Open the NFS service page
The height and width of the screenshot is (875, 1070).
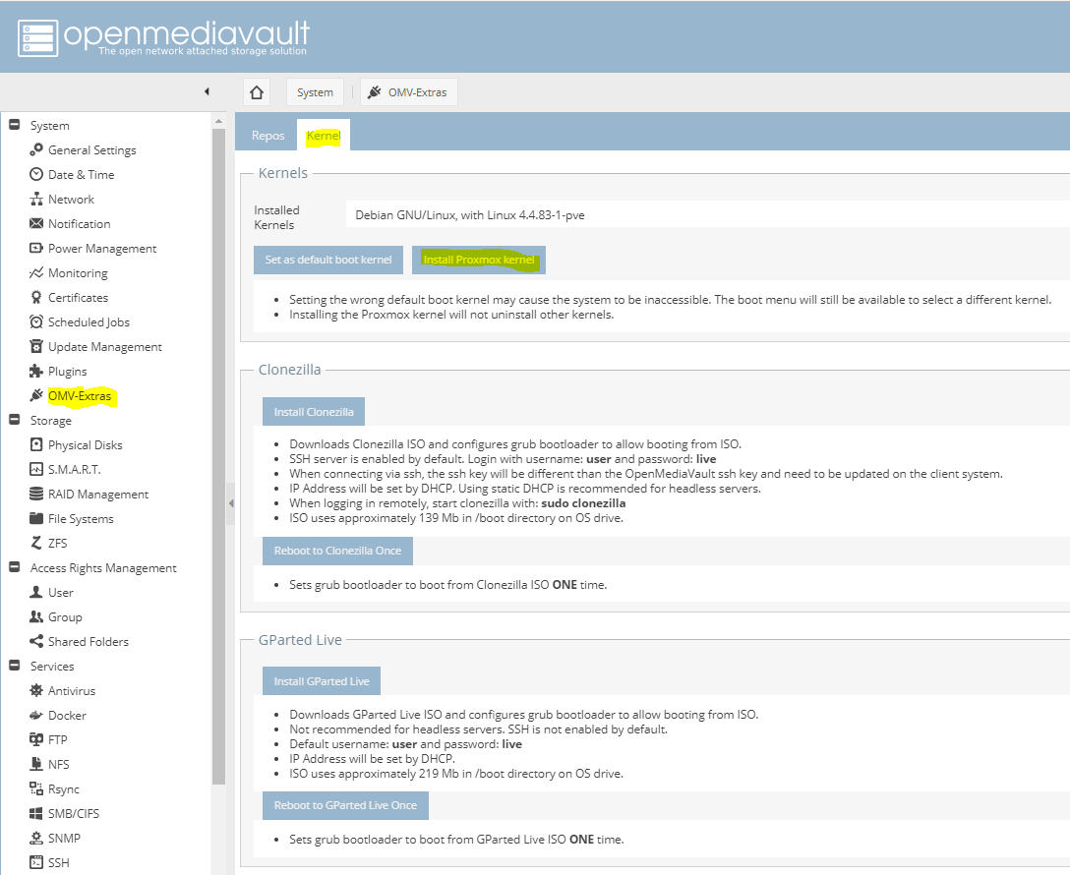tap(58, 764)
